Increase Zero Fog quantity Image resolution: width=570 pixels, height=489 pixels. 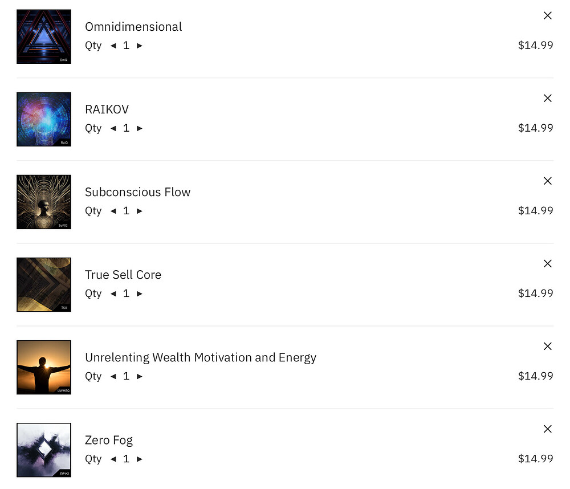pos(140,459)
